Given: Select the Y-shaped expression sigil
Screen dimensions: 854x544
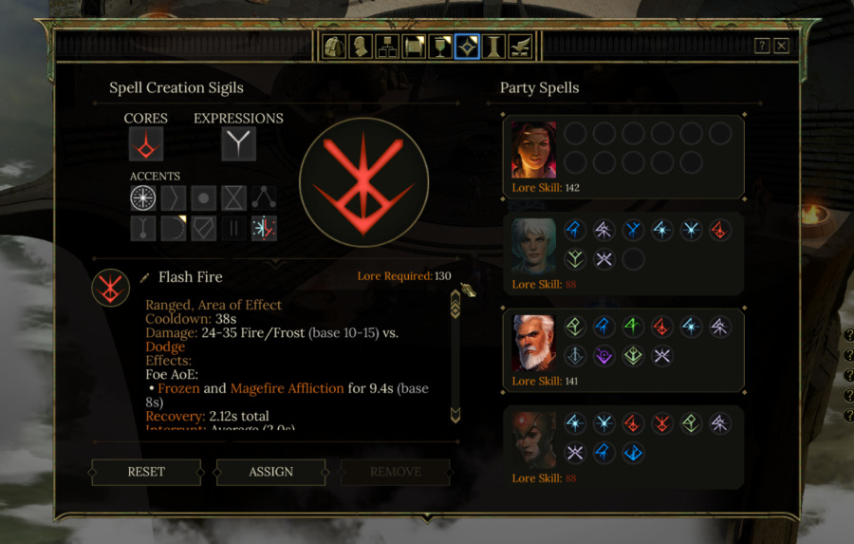Looking at the screenshot, I should [238, 144].
